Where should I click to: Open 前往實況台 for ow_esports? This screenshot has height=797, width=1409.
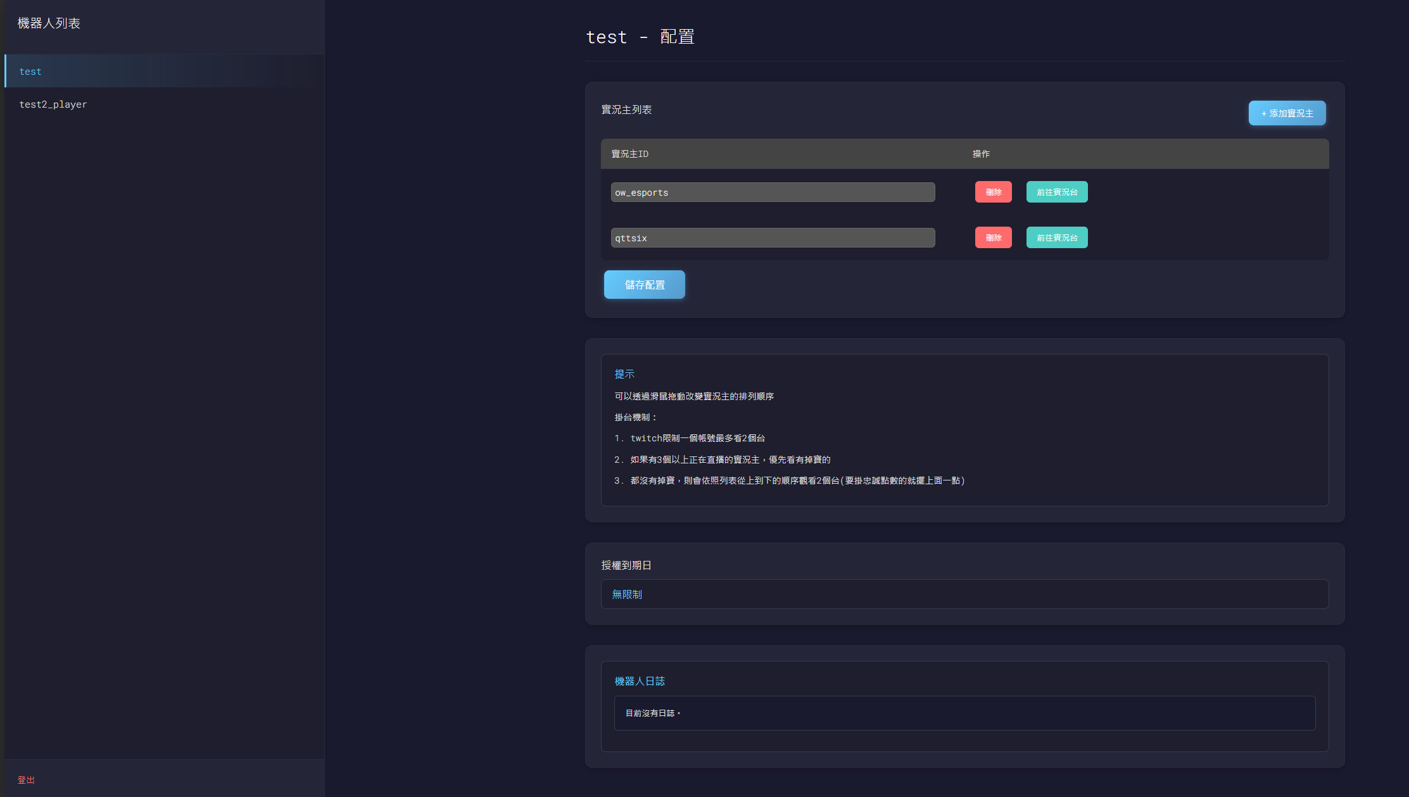pos(1056,192)
